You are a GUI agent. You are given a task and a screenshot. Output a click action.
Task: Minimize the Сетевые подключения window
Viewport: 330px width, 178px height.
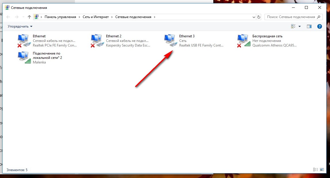293,7
